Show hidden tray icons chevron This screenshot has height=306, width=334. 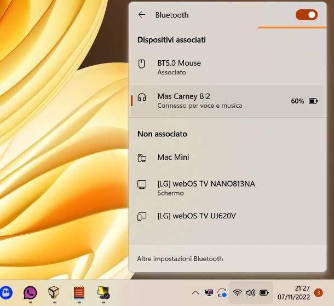pyautogui.click(x=195, y=293)
